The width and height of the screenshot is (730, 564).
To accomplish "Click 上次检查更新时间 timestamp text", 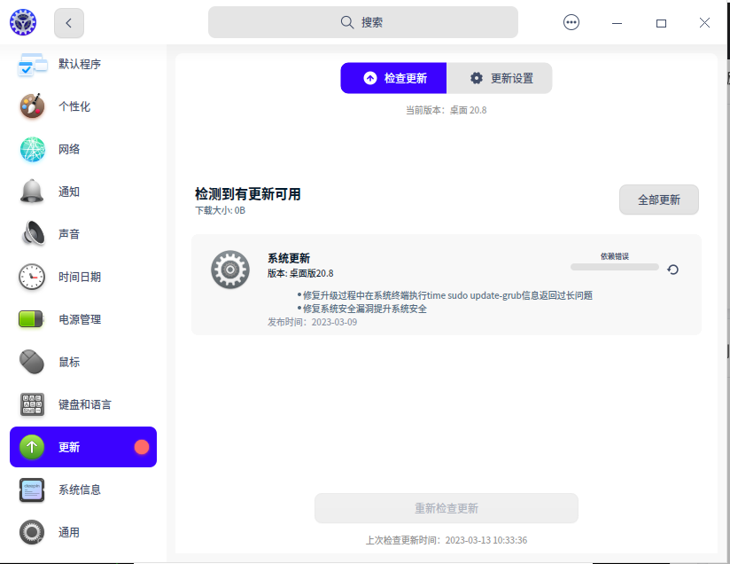I will click(446, 540).
